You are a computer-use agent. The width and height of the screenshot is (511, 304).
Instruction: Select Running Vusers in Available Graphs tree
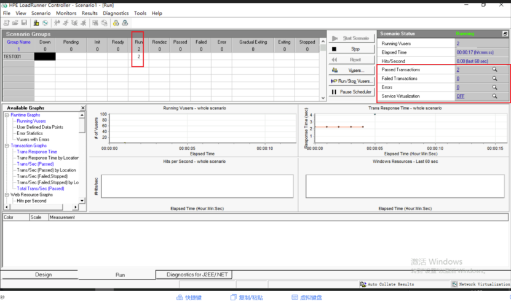pos(31,121)
